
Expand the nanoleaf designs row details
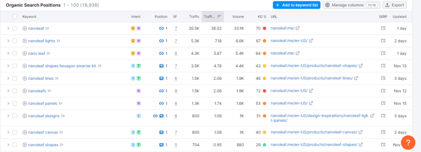click(x=8, y=116)
